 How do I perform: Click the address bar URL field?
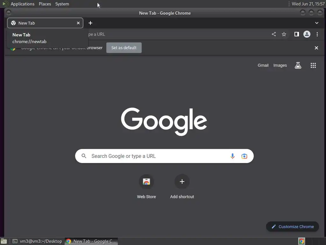click(x=179, y=34)
